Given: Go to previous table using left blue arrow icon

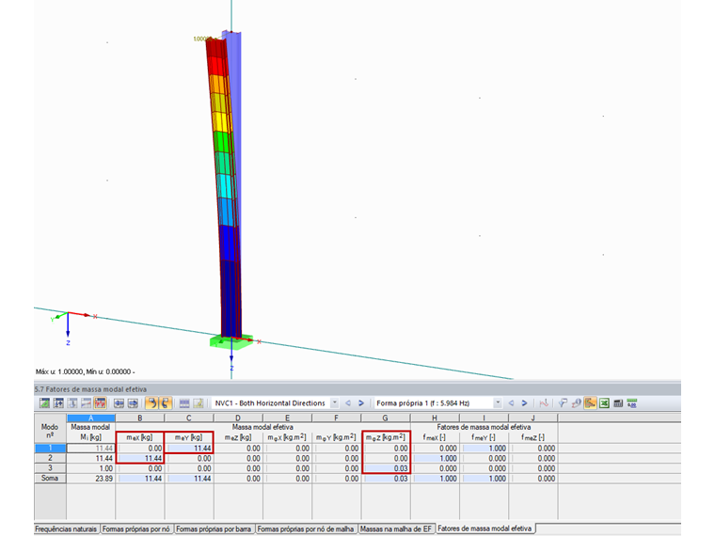Looking at the screenshot, I should tap(119, 403).
